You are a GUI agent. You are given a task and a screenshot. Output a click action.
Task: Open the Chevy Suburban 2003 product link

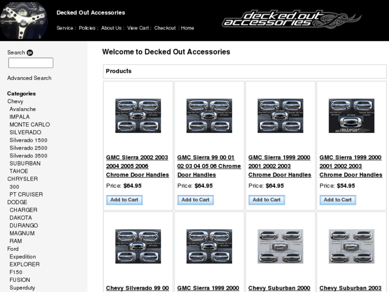point(350,288)
